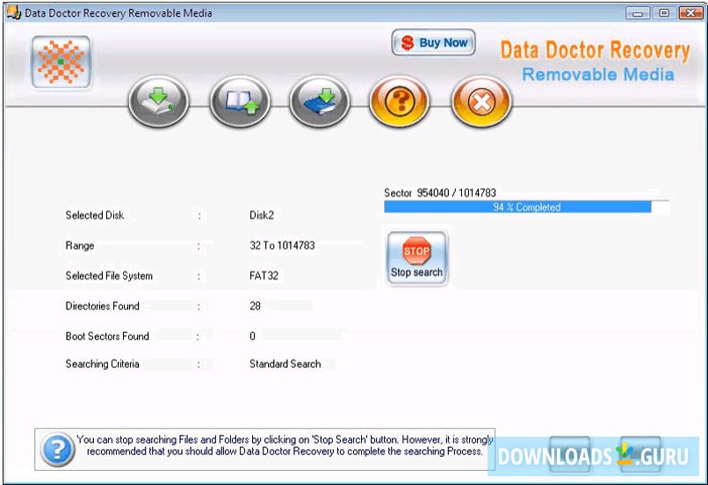Click the Disk2 value

pos(262,215)
